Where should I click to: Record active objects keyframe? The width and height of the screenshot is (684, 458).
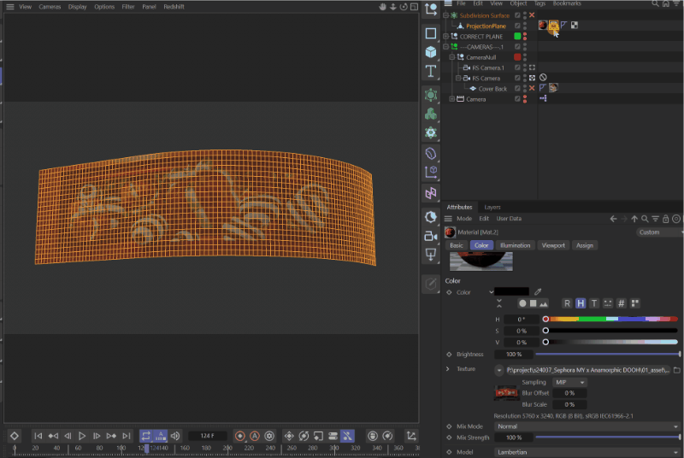pos(240,436)
